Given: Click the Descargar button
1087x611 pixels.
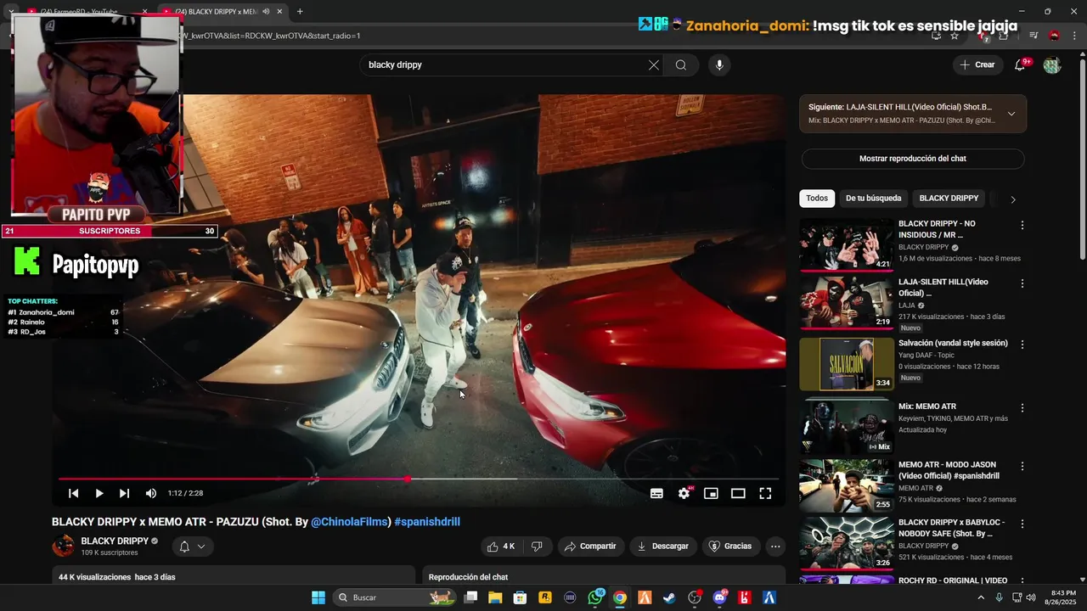Looking at the screenshot, I should coord(662,547).
